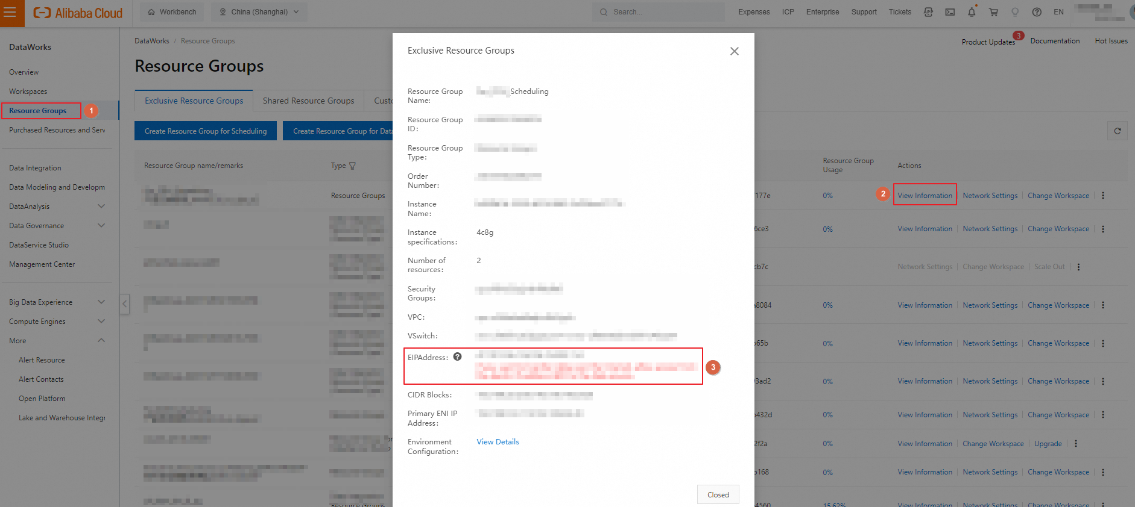Open DataService Studio sidebar item
Viewport: 1135px width, 507px height.
click(39, 245)
